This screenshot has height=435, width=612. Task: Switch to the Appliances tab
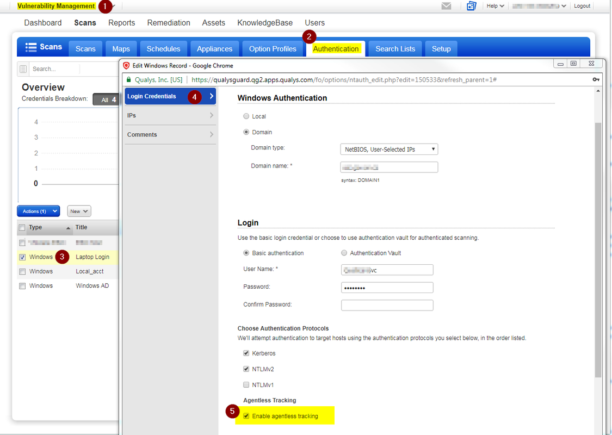pos(215,49)
